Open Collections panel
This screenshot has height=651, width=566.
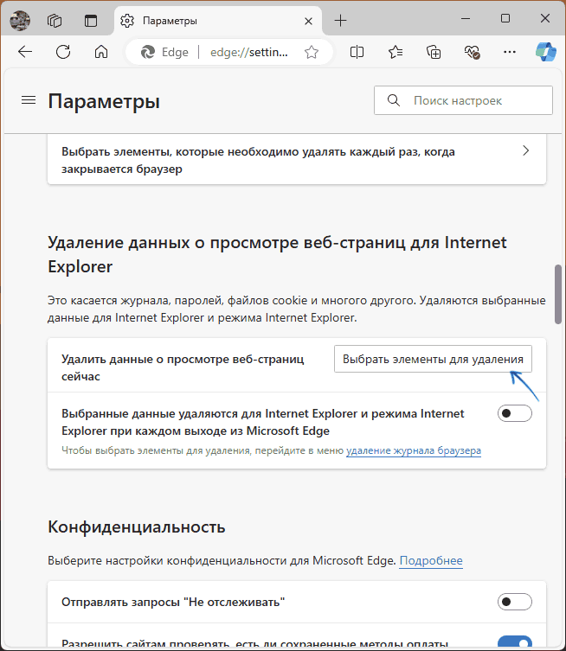tap(434, 52)
